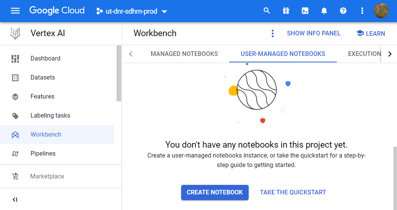Click the user account avatar

381,11
